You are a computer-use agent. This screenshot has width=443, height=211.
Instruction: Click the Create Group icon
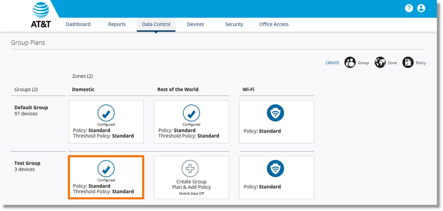click(350, 62)
